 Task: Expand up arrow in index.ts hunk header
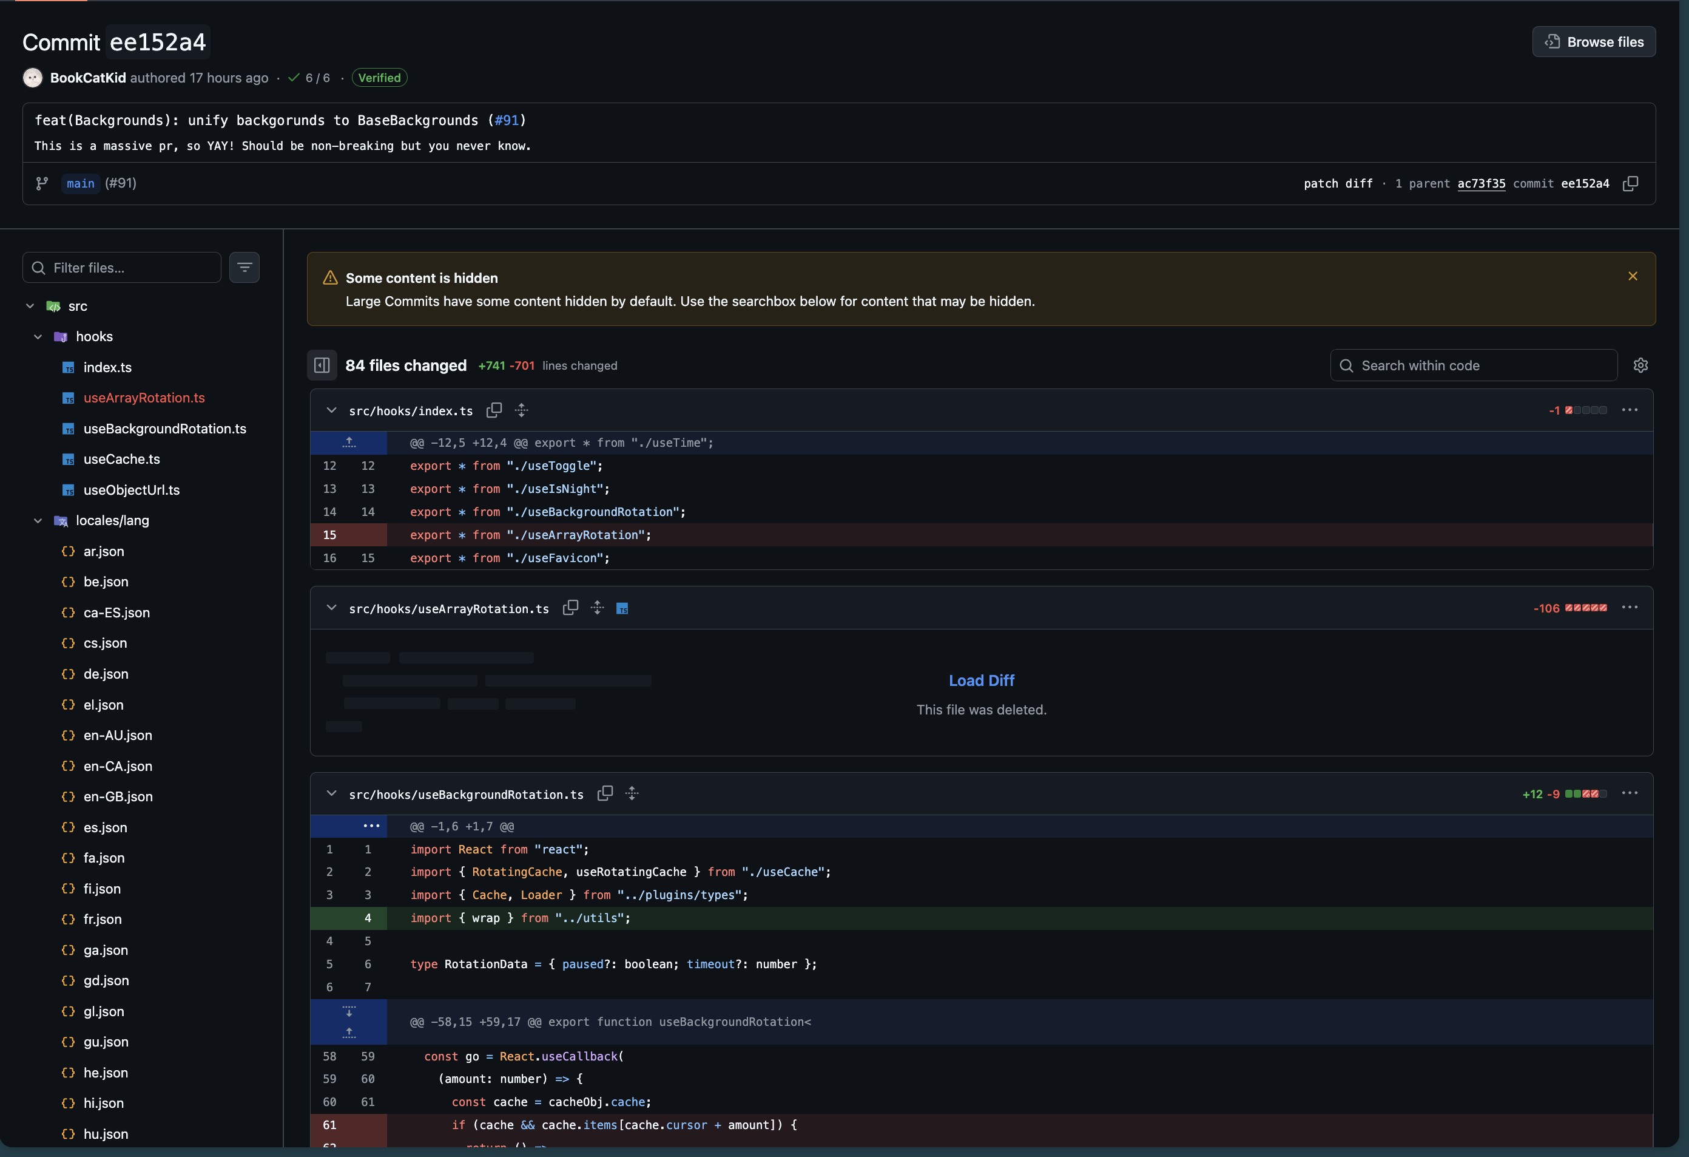349,442
